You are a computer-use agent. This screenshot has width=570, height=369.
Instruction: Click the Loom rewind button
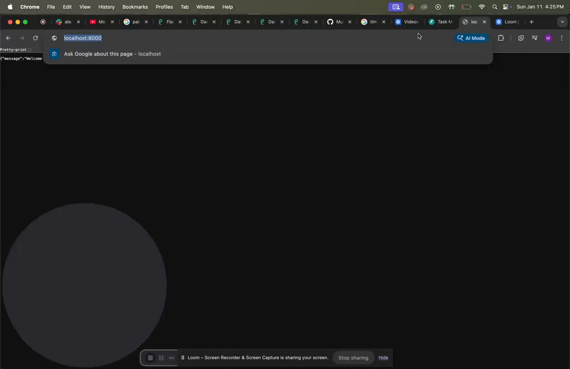tap(171, 358)
